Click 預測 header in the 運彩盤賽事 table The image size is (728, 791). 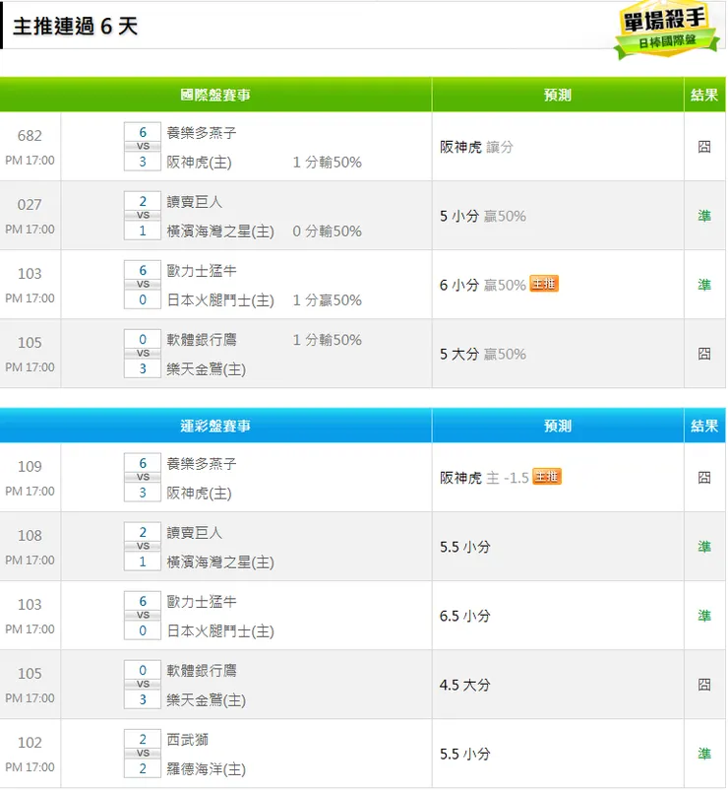[558, 426]
